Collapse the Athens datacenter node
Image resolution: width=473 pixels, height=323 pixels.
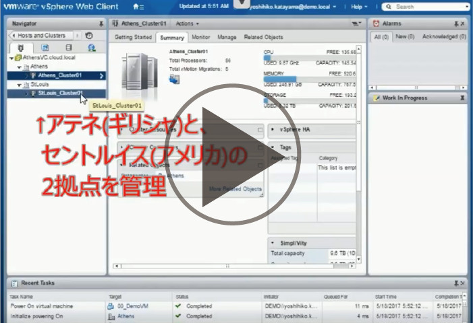pos(19,67)
